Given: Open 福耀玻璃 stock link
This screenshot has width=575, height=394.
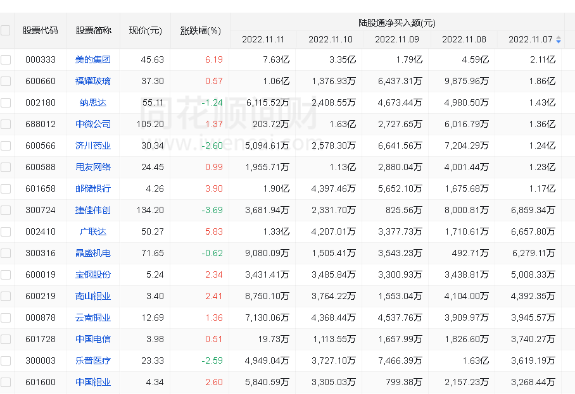Looking at the screenshot, I should pos(93,82).
